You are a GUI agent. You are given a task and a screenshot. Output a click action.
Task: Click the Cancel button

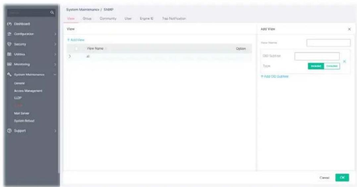[324, 178]
